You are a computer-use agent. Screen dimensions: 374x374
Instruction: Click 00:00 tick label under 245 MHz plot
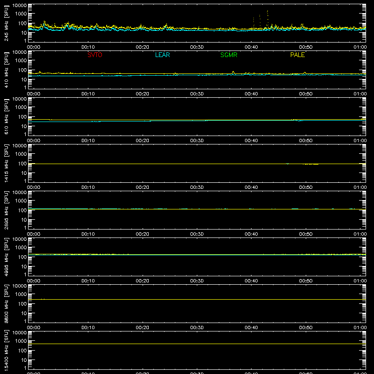[x=34, y=47]
